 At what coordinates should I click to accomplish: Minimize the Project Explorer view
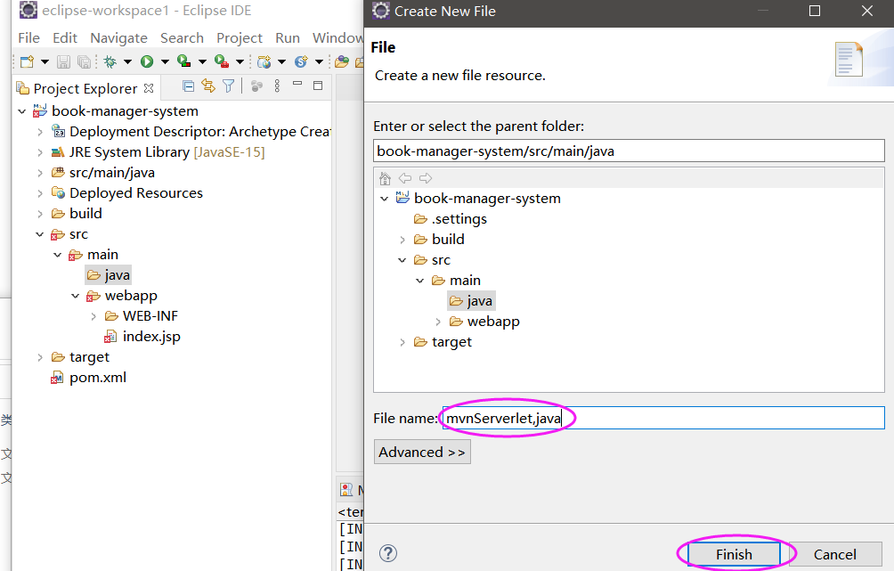297,84
